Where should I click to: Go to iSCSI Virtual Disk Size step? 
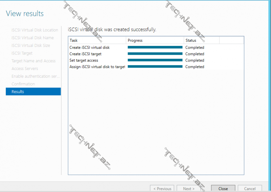(30, 46)
